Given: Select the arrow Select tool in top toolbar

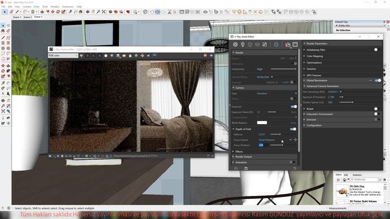Looking at the screenshot, I should [4, 12].
